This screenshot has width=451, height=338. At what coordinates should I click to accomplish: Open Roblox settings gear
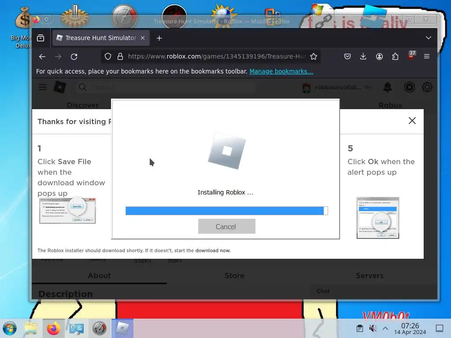pos(427,87)
